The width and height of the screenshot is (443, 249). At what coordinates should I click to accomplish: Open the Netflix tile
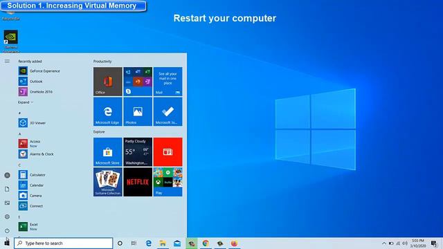(x=138, y=182)
